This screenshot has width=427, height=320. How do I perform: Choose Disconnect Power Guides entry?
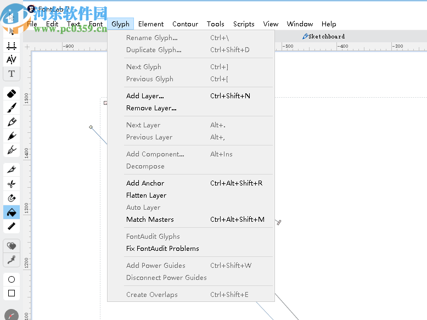(191, 278)
